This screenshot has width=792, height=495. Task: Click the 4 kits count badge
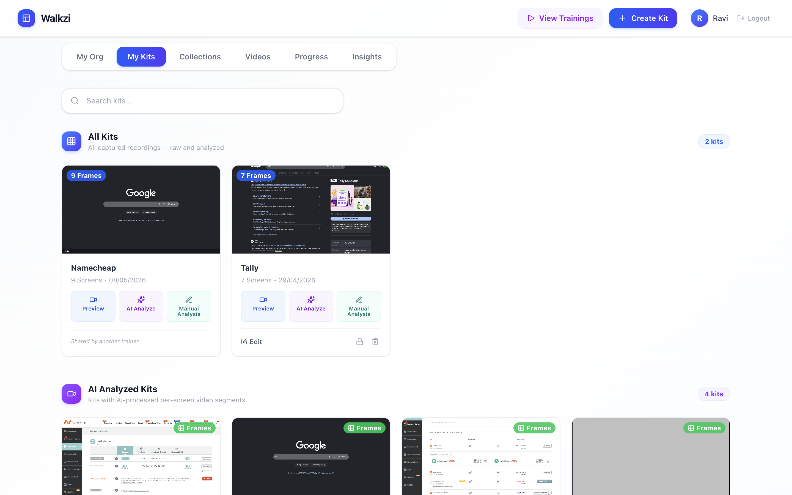(714, 394)
